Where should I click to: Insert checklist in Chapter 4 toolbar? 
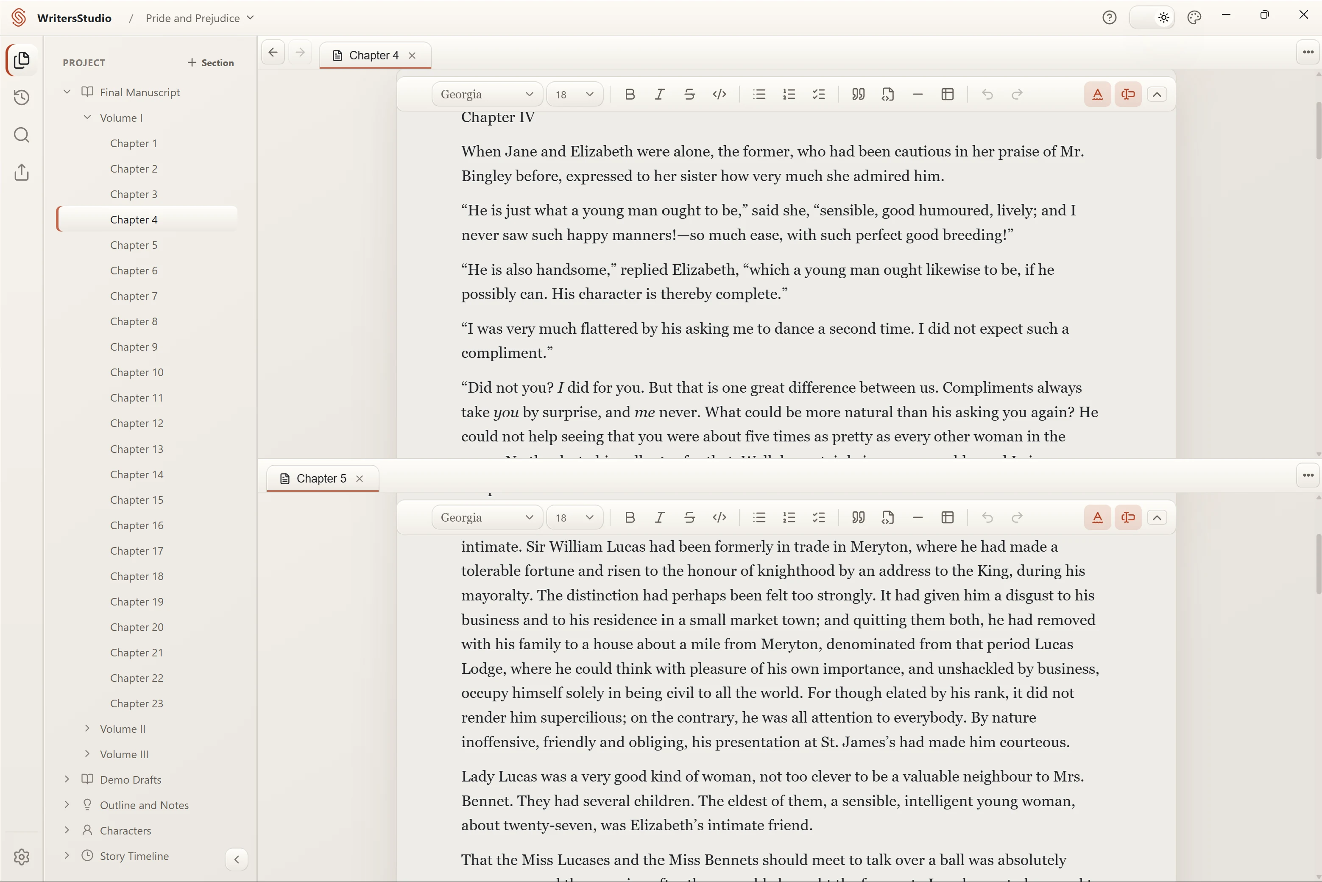coord(819,95)
